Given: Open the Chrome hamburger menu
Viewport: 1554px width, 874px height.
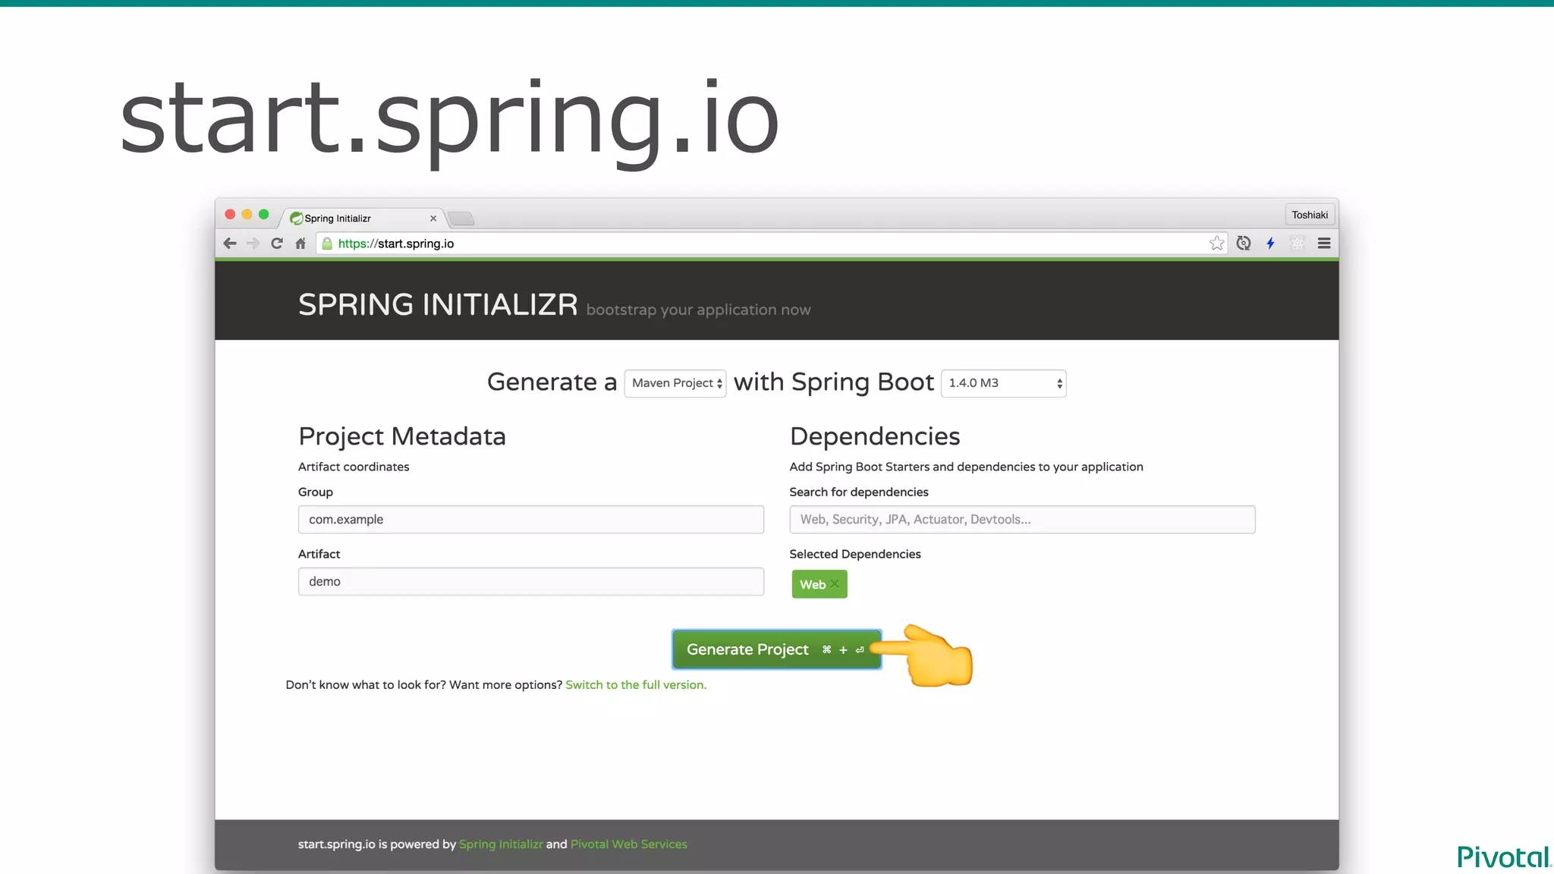Looking at the screenshot, I should pos(1324,244).
